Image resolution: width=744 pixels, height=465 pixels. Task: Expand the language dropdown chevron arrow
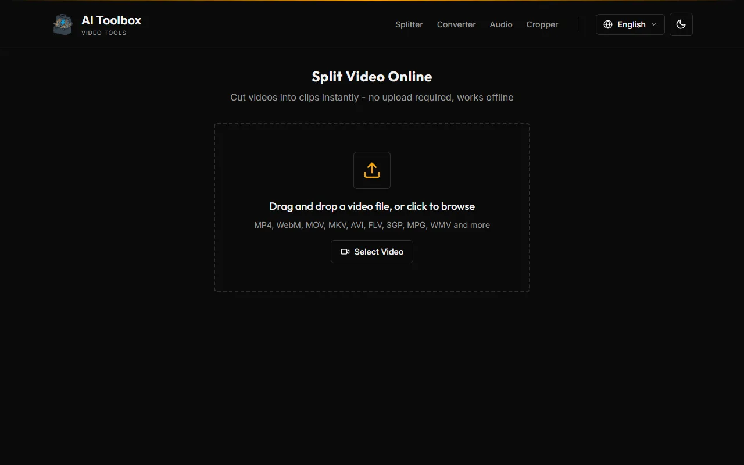click(654, 24)
